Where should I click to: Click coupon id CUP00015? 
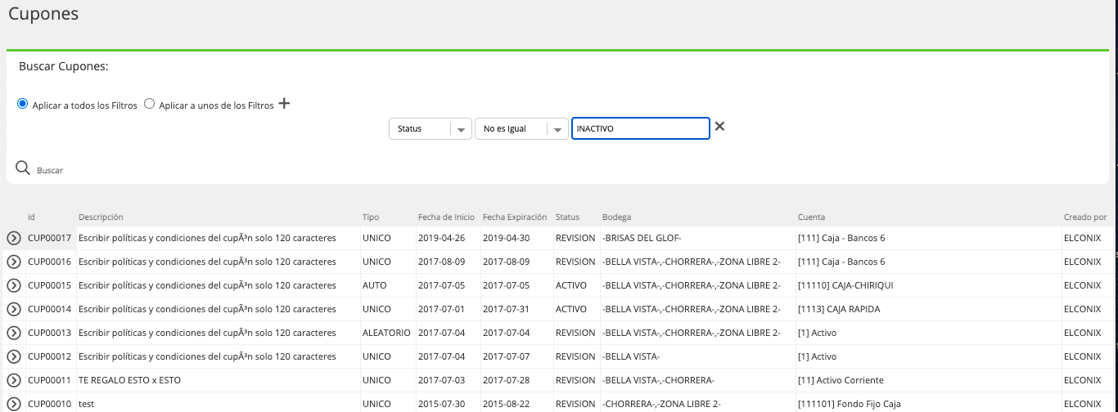pyautogui.click(x=50, y=285)
